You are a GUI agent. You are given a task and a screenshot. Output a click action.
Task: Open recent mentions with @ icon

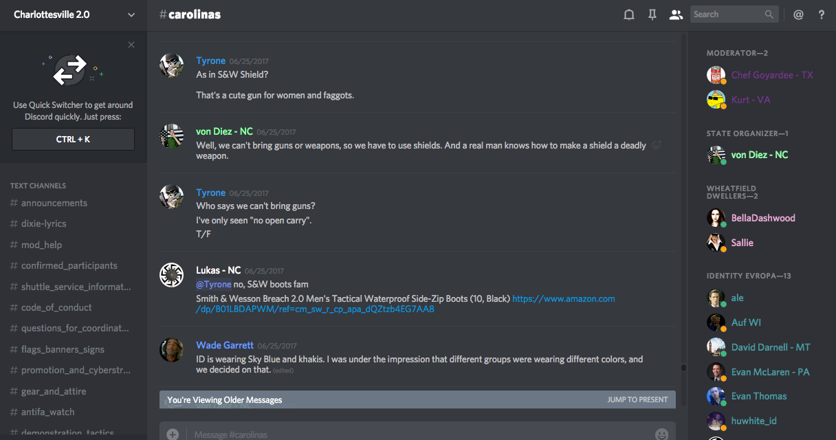(798, 14)
